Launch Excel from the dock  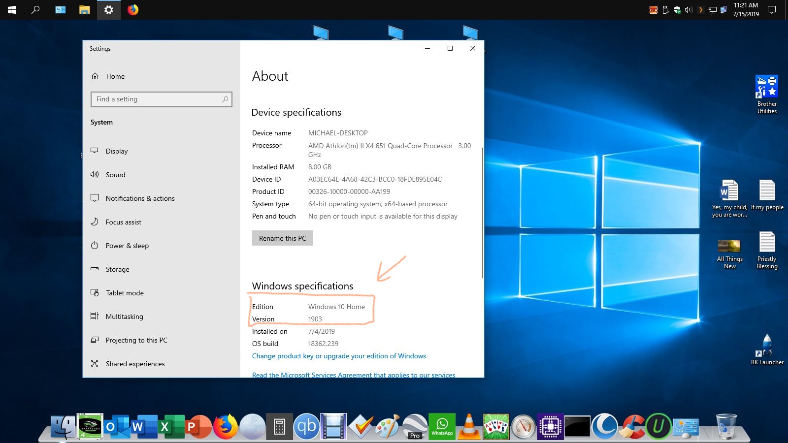(171, 426)
